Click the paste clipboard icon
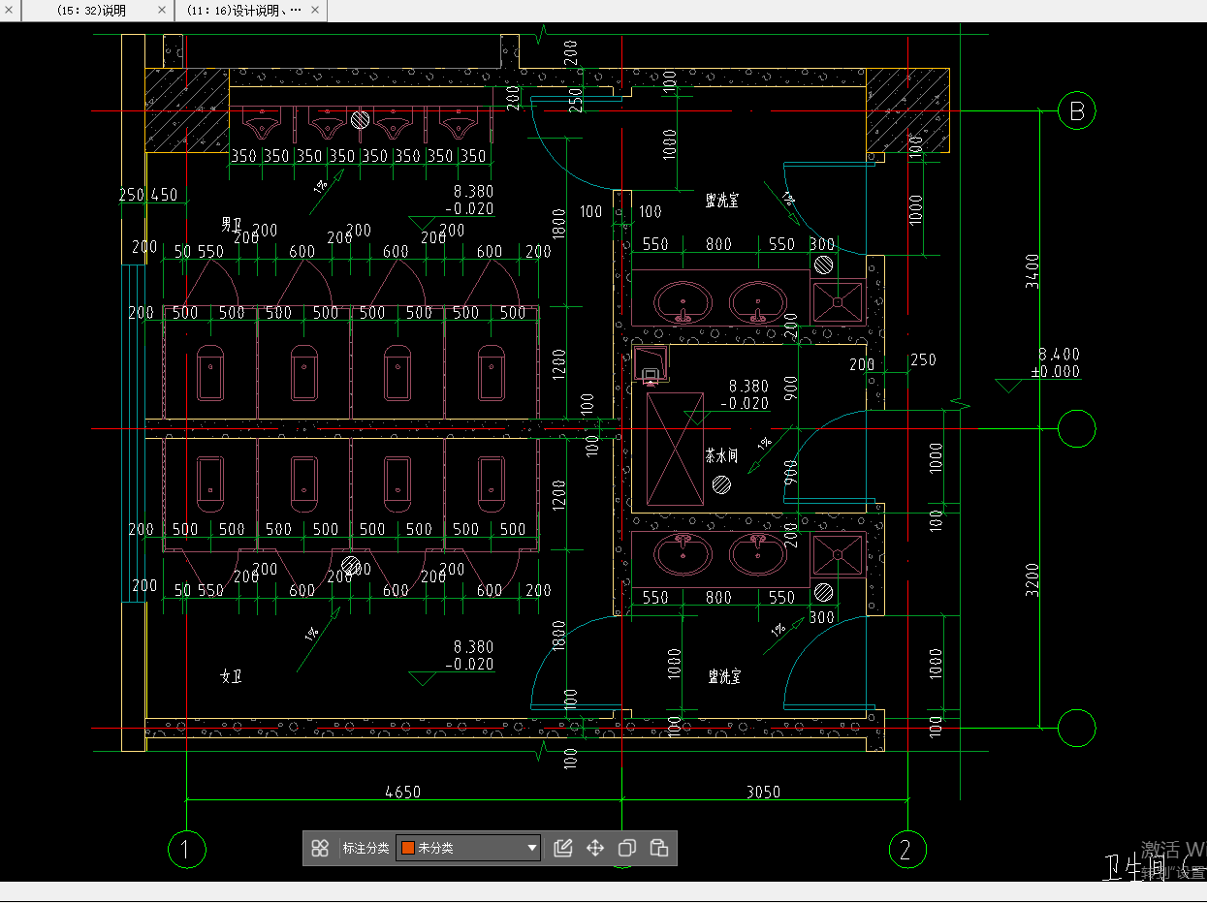1207x903 pixels. click(x=659, y=849)
